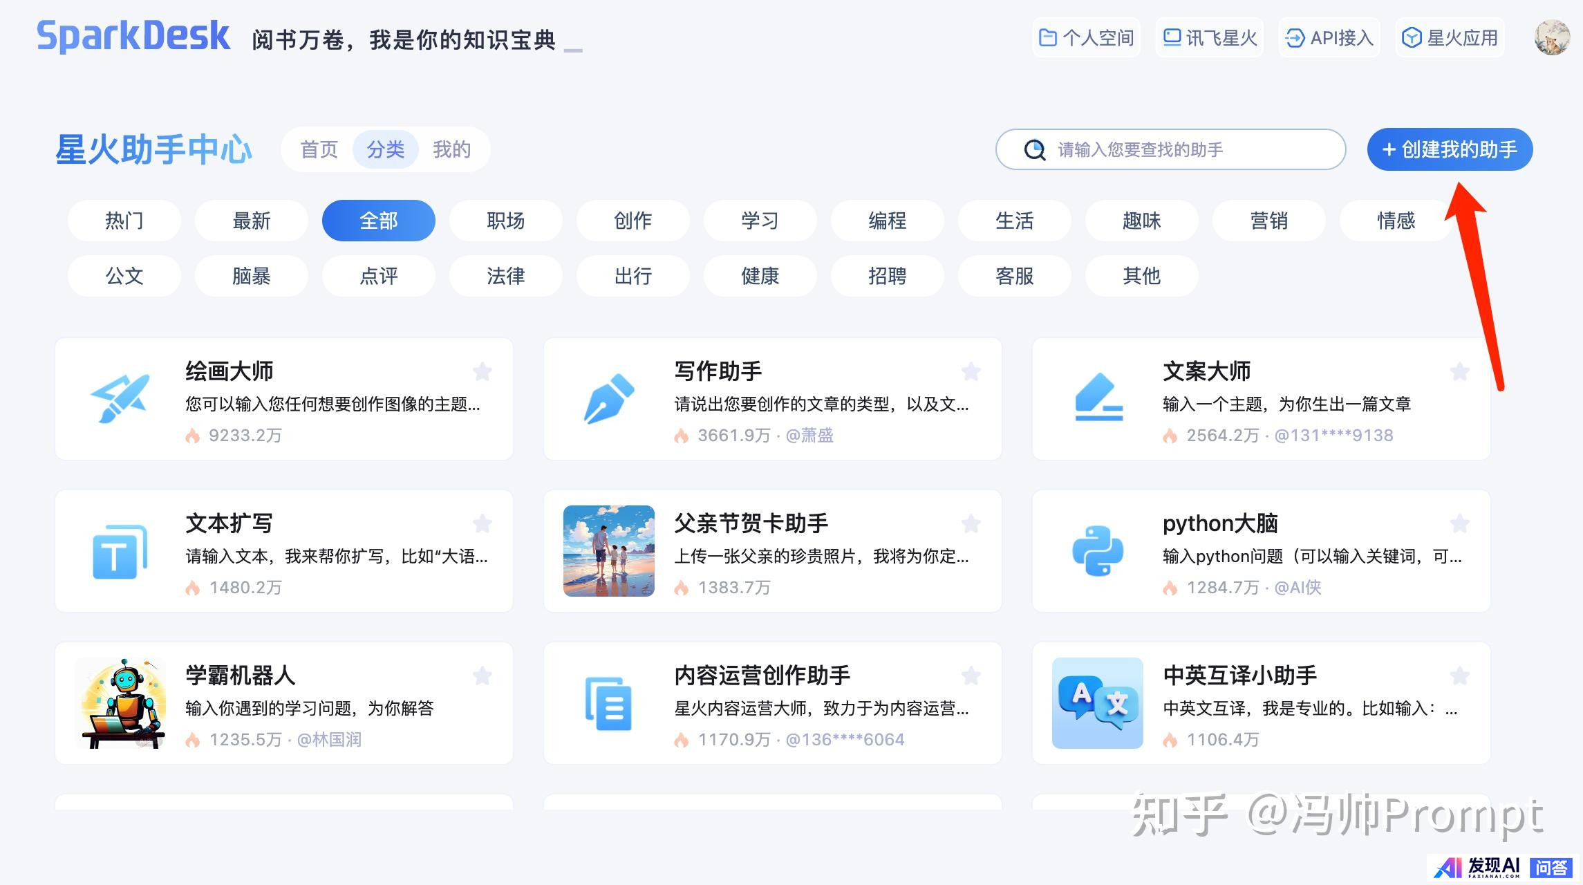
Task: Toggle the star on 父亲节贺卡助手
Action: pyautogui.click(x=971, y=524)
